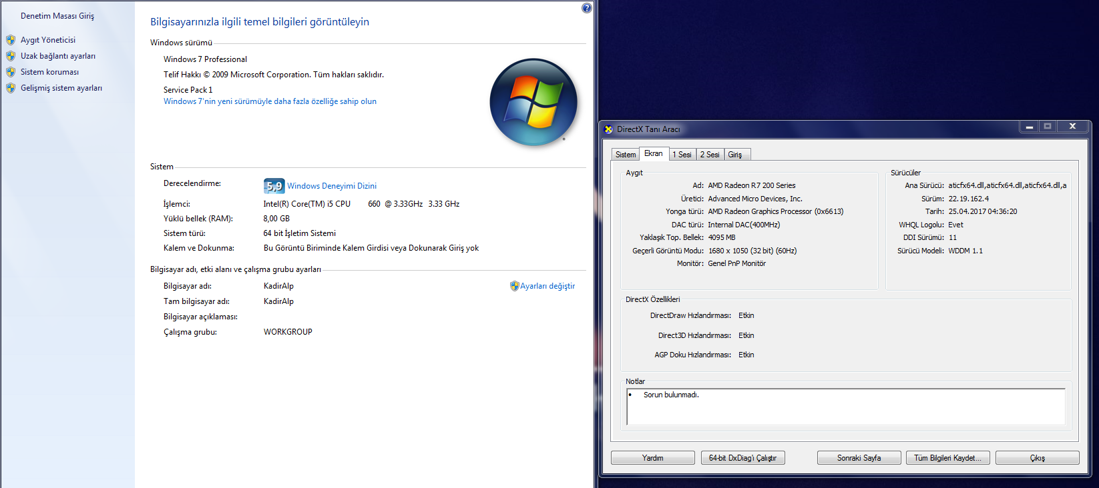Click the Windows 7 Professional text
Image resolution: width=1099 pixels, height=488 pixels.
[x=205, y=59]
